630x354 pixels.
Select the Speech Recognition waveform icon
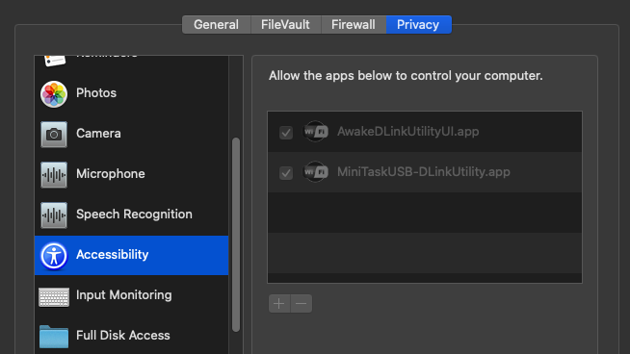(x=54, y=215)
